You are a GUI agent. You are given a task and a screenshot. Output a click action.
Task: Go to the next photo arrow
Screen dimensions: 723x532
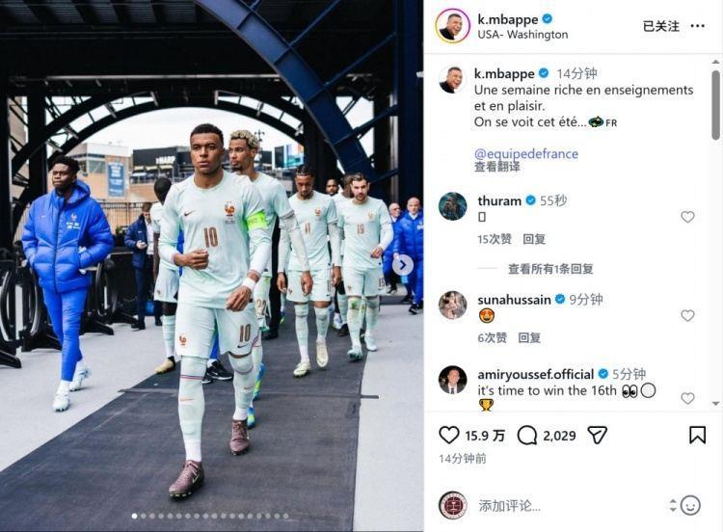(x=403, y=265)
